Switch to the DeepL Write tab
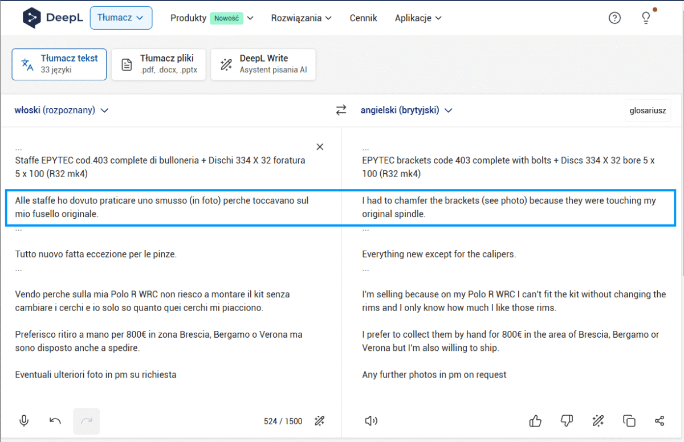 pos(263,64)
